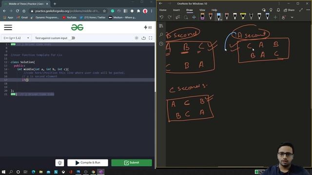Image resolution: width=312 pixels, height=175 pixels.
Task: Open Microsoft Edge from the taskbar
Action: click(34, 172)
